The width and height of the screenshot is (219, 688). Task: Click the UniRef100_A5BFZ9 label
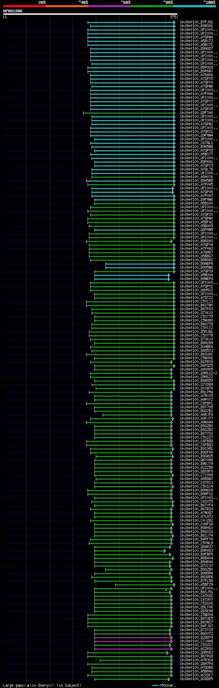[196, 584]
